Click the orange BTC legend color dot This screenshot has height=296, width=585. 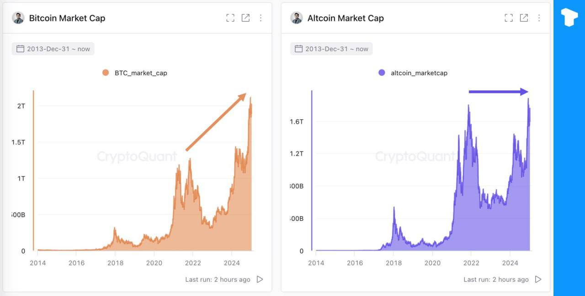(106, 73)
